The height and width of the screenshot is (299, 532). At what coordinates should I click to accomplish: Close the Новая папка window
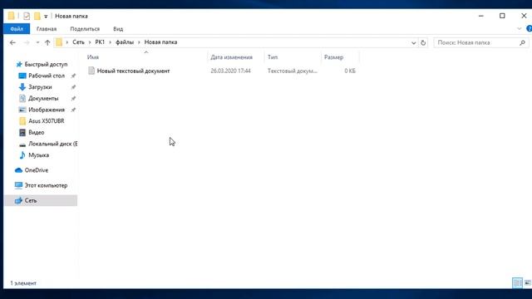pyautogui.click(x=524, y=16)
